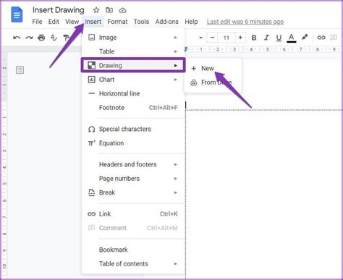Open Special characters dialog

coord(133,129)
